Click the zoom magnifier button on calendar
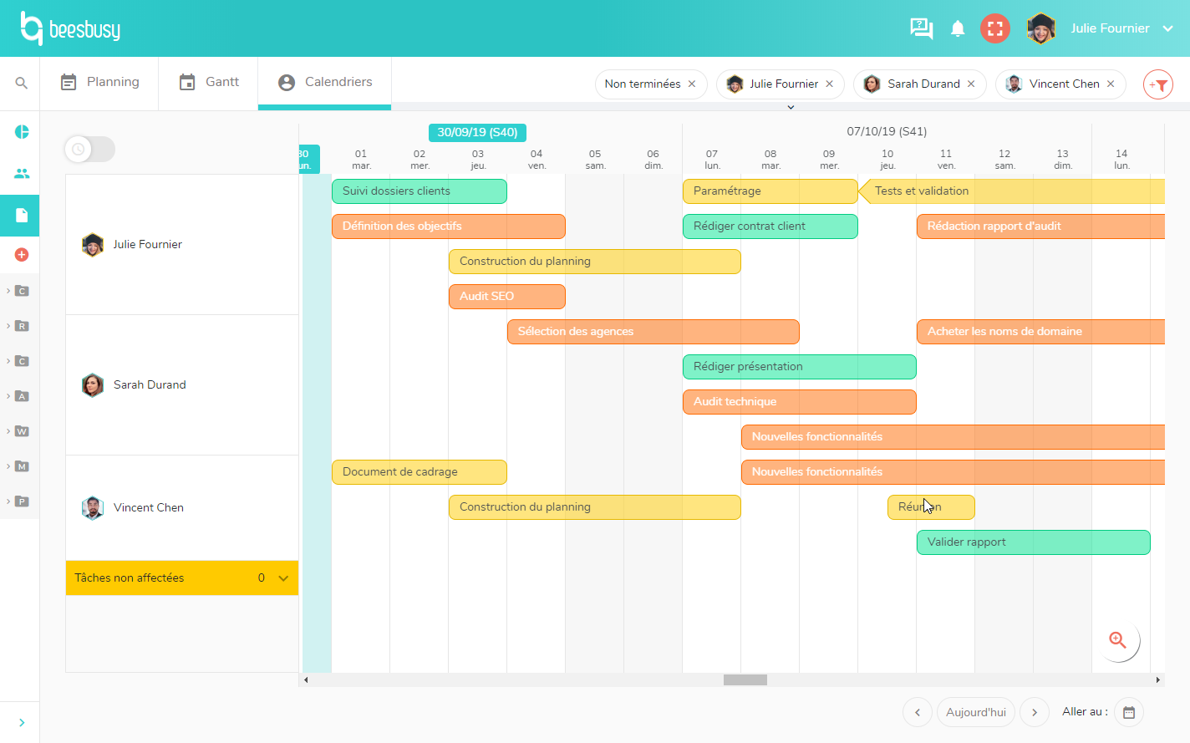This screenshot has height=743, width=1190. (1117, 640)
